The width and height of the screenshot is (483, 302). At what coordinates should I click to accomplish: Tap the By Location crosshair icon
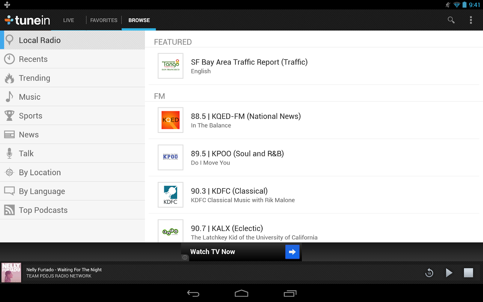coord(9,172)
